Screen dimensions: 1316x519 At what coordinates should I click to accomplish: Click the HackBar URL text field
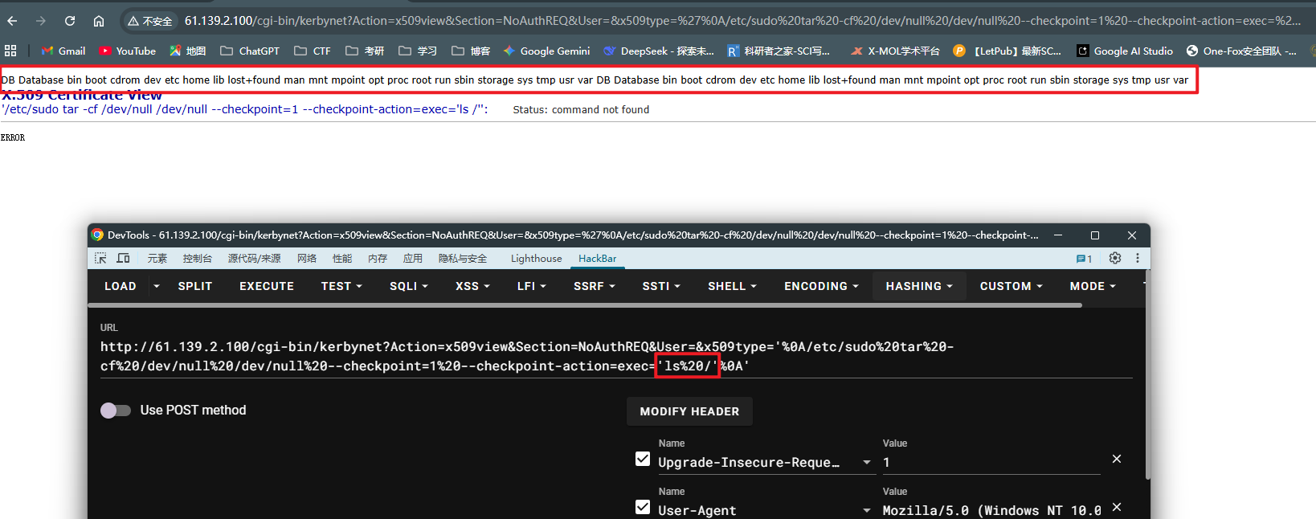click(616, 357)
